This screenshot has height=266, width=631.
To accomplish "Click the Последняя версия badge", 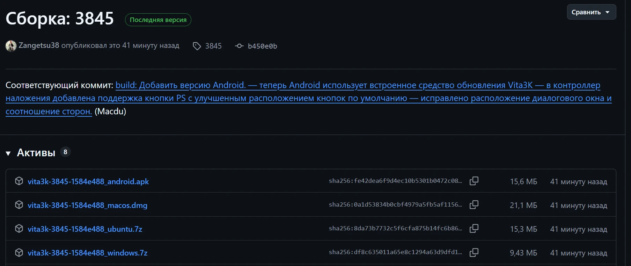I will pyautogui.click(x=158, y=20).
